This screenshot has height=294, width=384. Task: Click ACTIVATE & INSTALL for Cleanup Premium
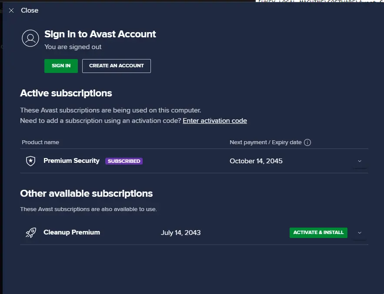[x=318, y=233]
